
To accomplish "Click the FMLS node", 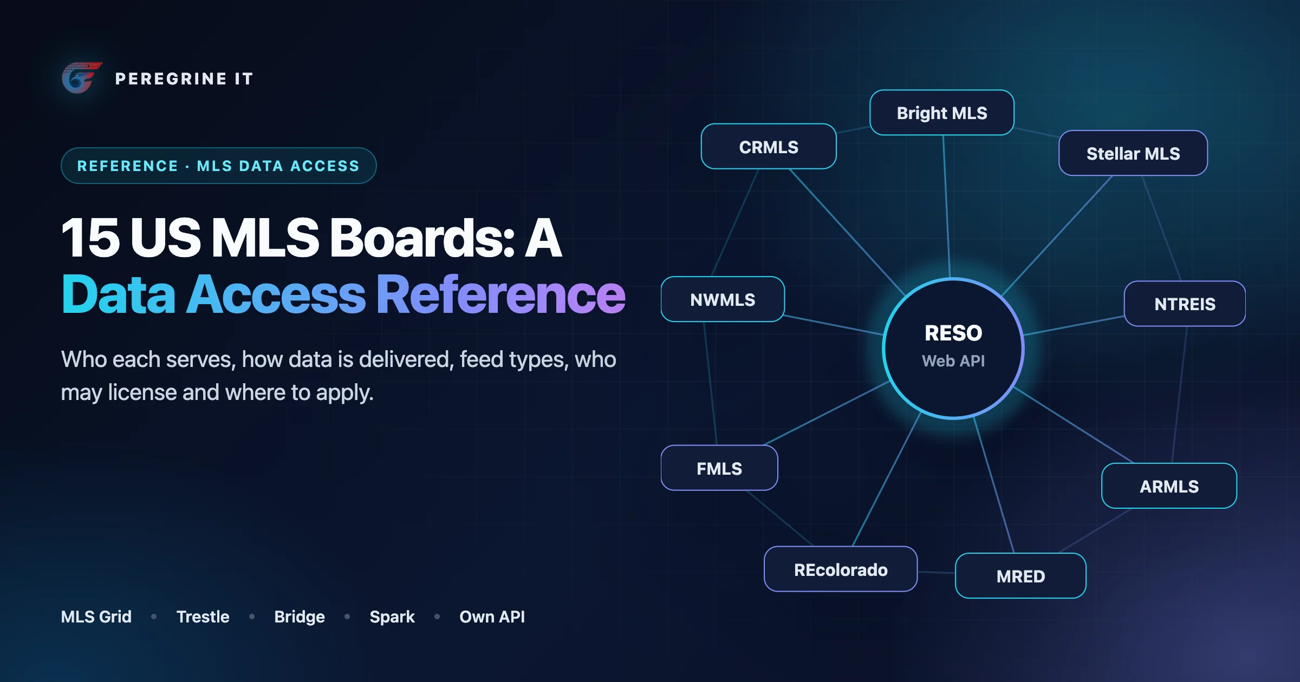I will click(x=719, y=468).
